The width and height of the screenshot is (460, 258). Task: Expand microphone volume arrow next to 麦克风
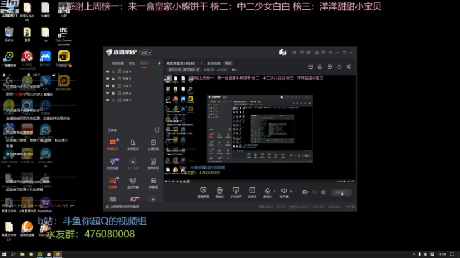click(274, 191)
